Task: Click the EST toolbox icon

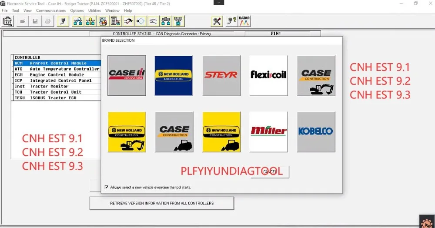Action: point(7,21)
